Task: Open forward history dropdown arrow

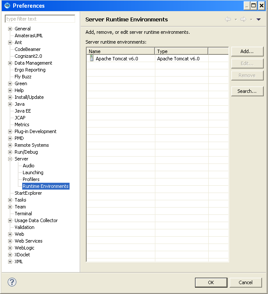Action: click(251, 19)
